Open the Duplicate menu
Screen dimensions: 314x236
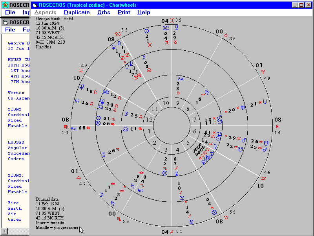pyautogui.click(x=77, y=12)
